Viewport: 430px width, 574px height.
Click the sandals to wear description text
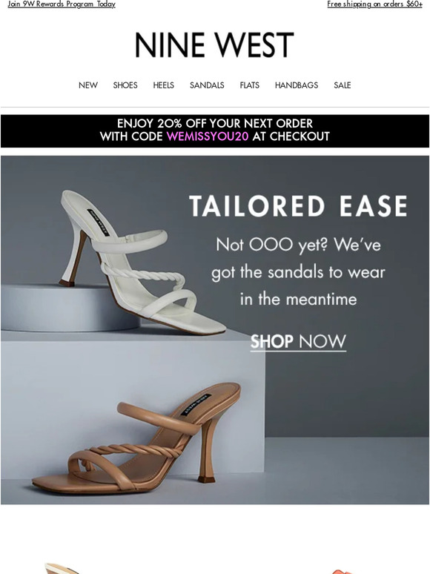point(298,272)
